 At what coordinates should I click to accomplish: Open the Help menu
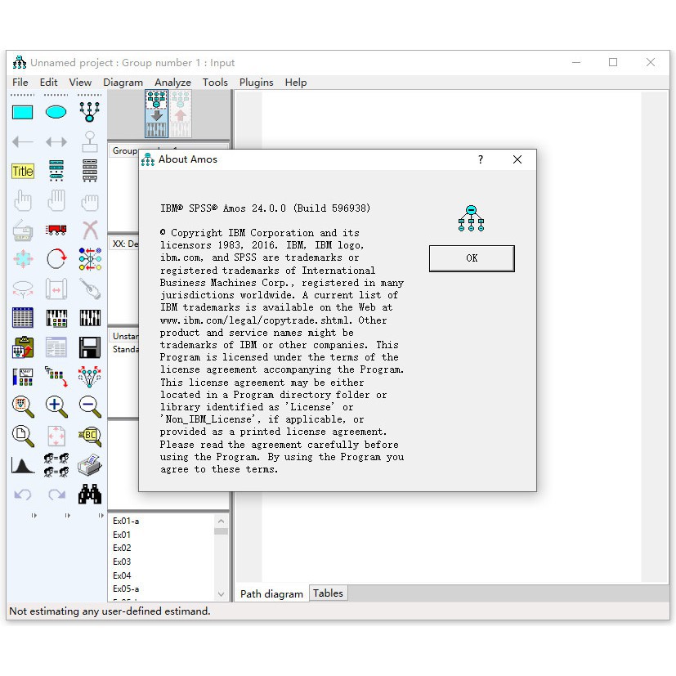[296, 83]
